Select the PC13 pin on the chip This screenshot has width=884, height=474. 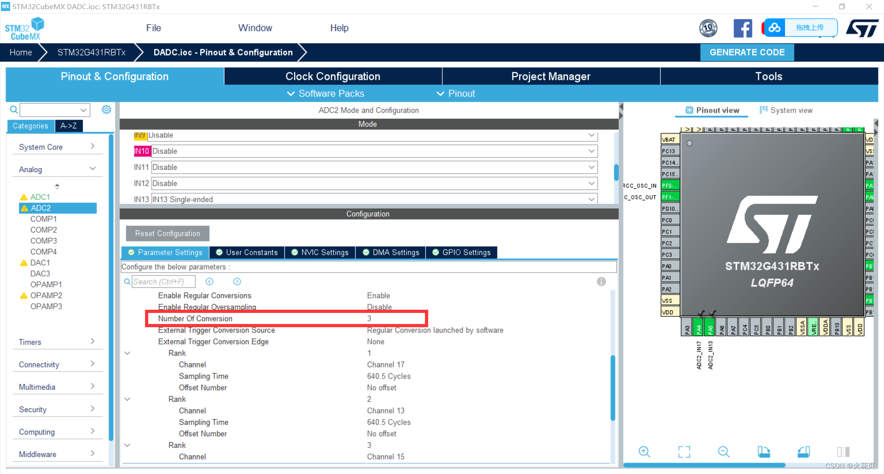670,151
